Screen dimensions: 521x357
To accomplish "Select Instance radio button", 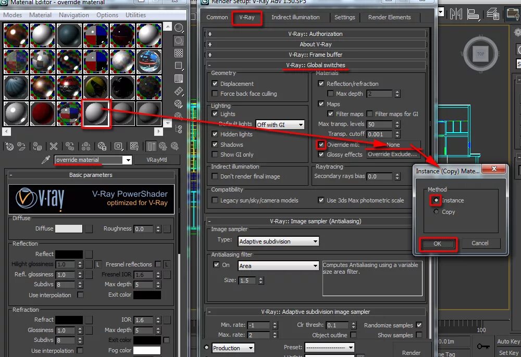I will pyautogui.click(x=436, y=200).
